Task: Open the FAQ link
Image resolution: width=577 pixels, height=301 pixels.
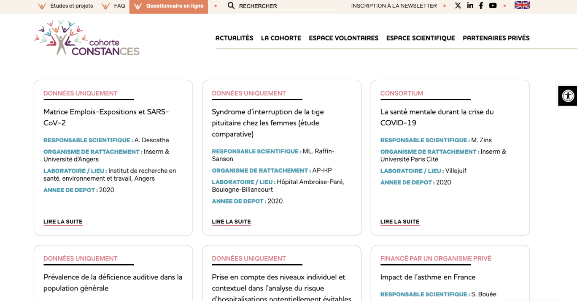Action: point(119,6)
